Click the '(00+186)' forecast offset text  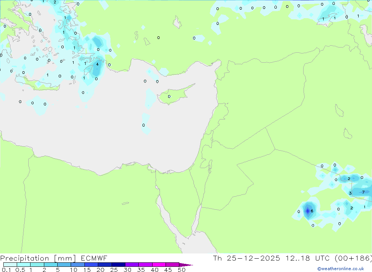pyautogui.click(x=353, y=258)
